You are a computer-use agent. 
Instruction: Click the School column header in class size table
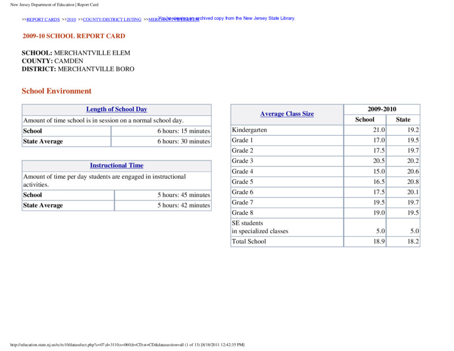(365, 120)
